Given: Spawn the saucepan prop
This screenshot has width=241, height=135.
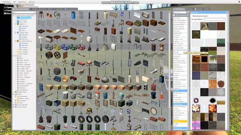Looking at the screenshot, I should [x=113, y=79].
